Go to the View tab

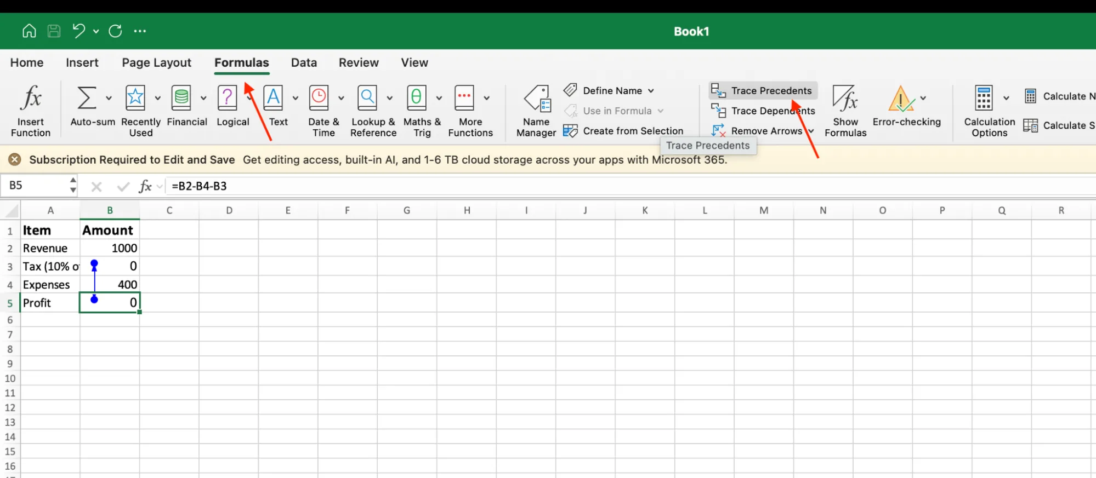414,62
